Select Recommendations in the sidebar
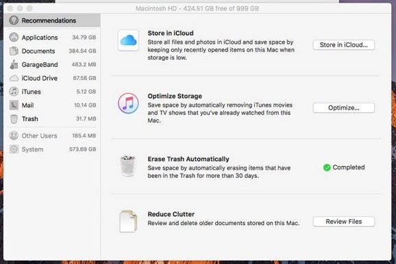The width and height of the screenshot is (396, 264). click(52, 21)
